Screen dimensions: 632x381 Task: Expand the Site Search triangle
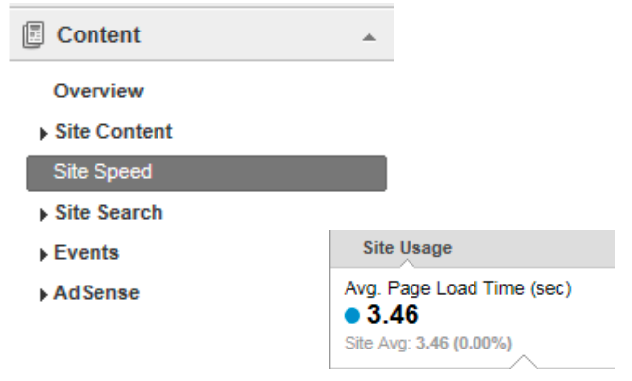[44, 214]
